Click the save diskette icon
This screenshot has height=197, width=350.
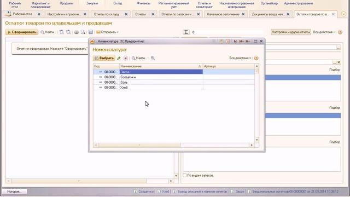(x=91, y=32)
